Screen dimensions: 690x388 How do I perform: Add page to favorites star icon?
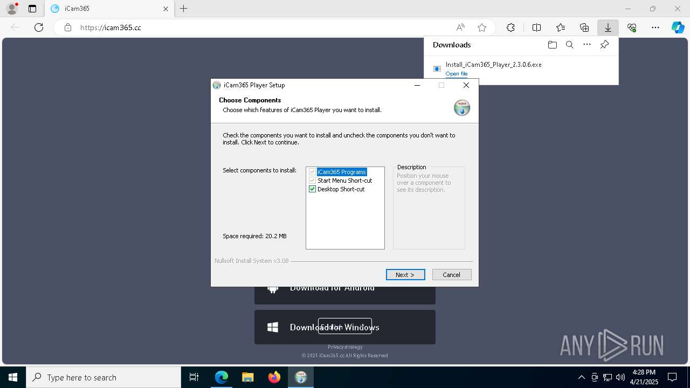pos(482,27)
